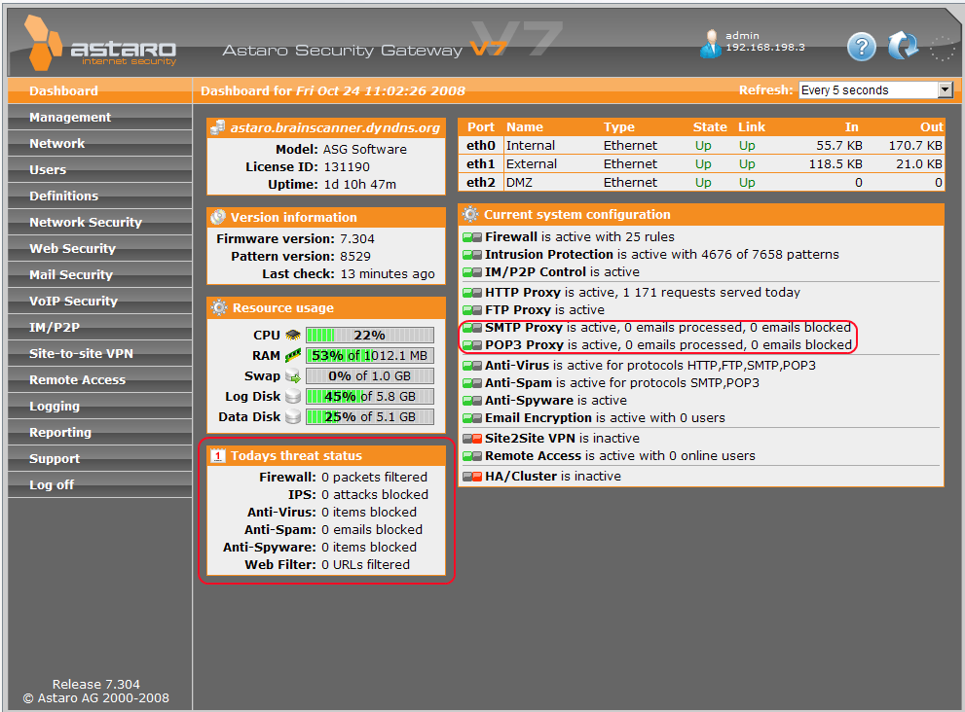The image size is (965, 712).
Task: Click the Remote Access status indicator
Action: [472, 456]
